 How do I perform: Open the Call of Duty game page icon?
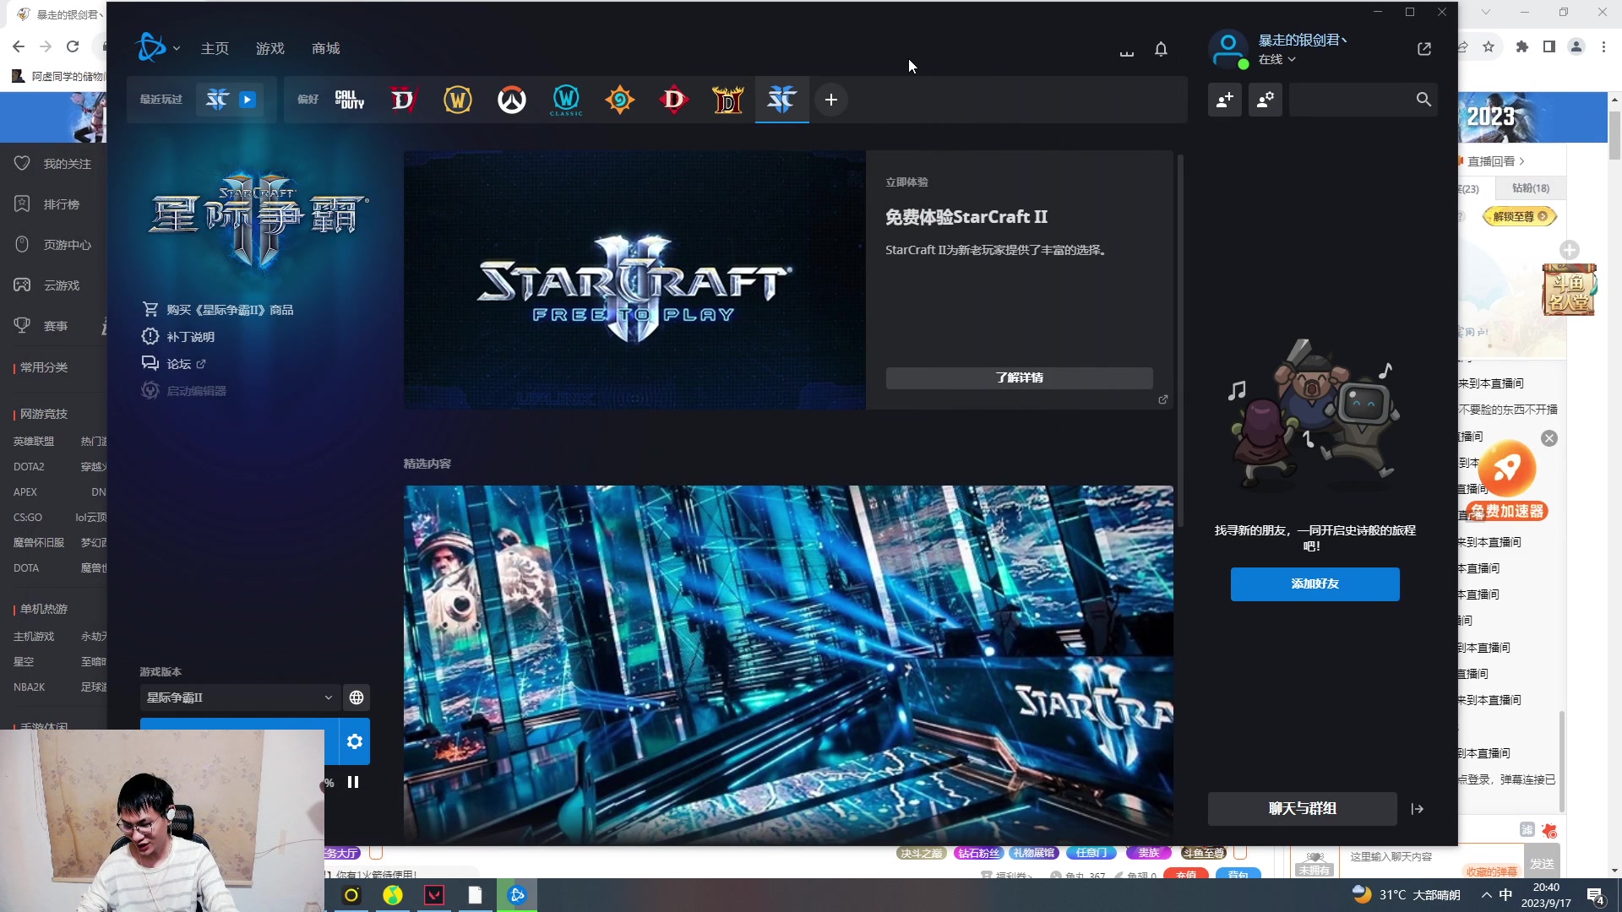(349, 99)
